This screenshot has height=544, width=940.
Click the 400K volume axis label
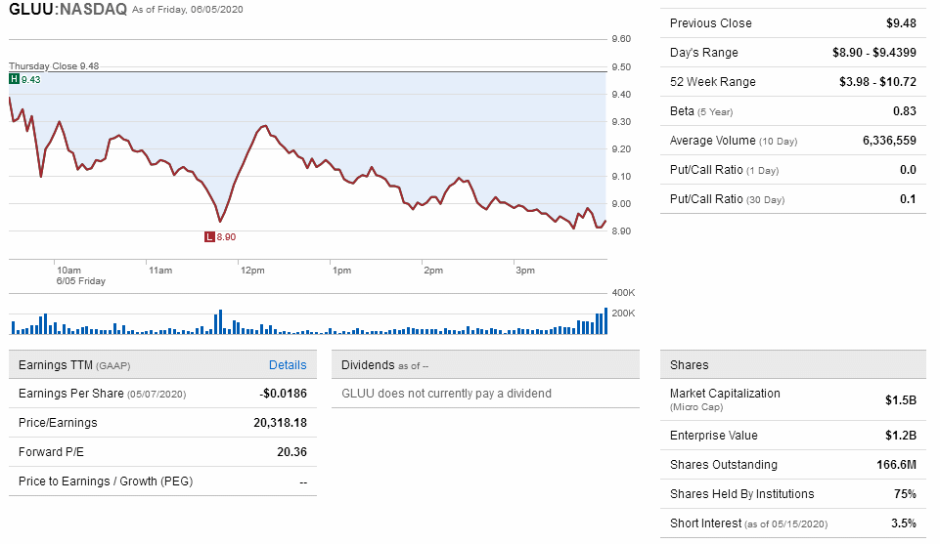pyautogui.click(x=623, y=293)
